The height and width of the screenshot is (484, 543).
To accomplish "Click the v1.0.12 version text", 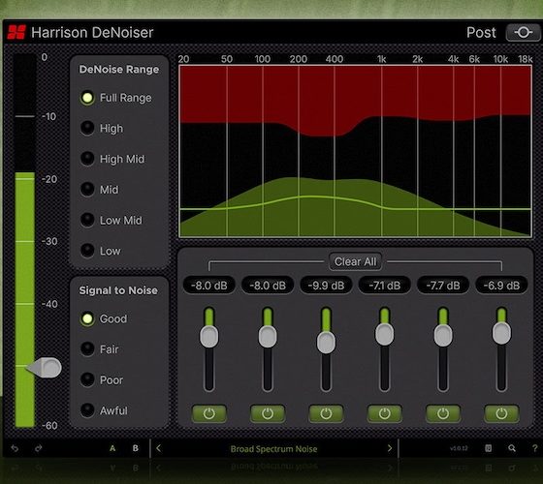I will [x=459, y=448].
